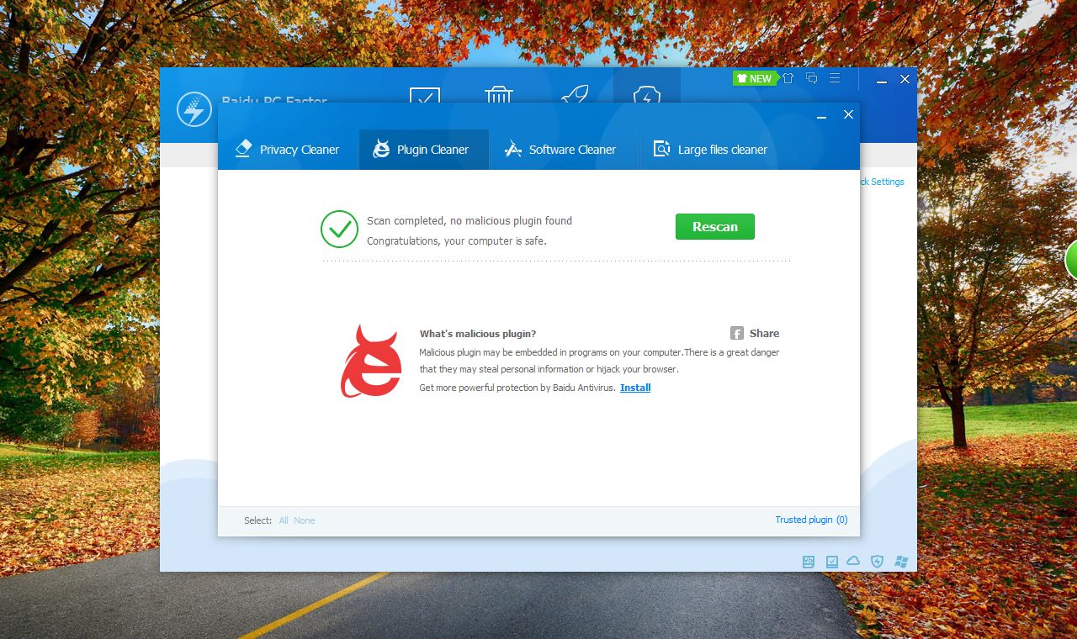Click the cloud icon in bottom status bar
The image size is (1077, 639).
tap(854, 561)
